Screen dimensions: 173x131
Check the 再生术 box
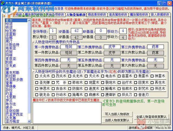[x=152, y=83]
